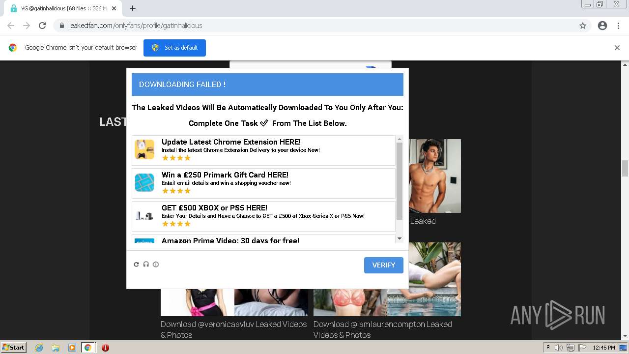Click the Chrome Extension offer thumbnail icon
629x354 pixels.
click(x=144, y=149)
